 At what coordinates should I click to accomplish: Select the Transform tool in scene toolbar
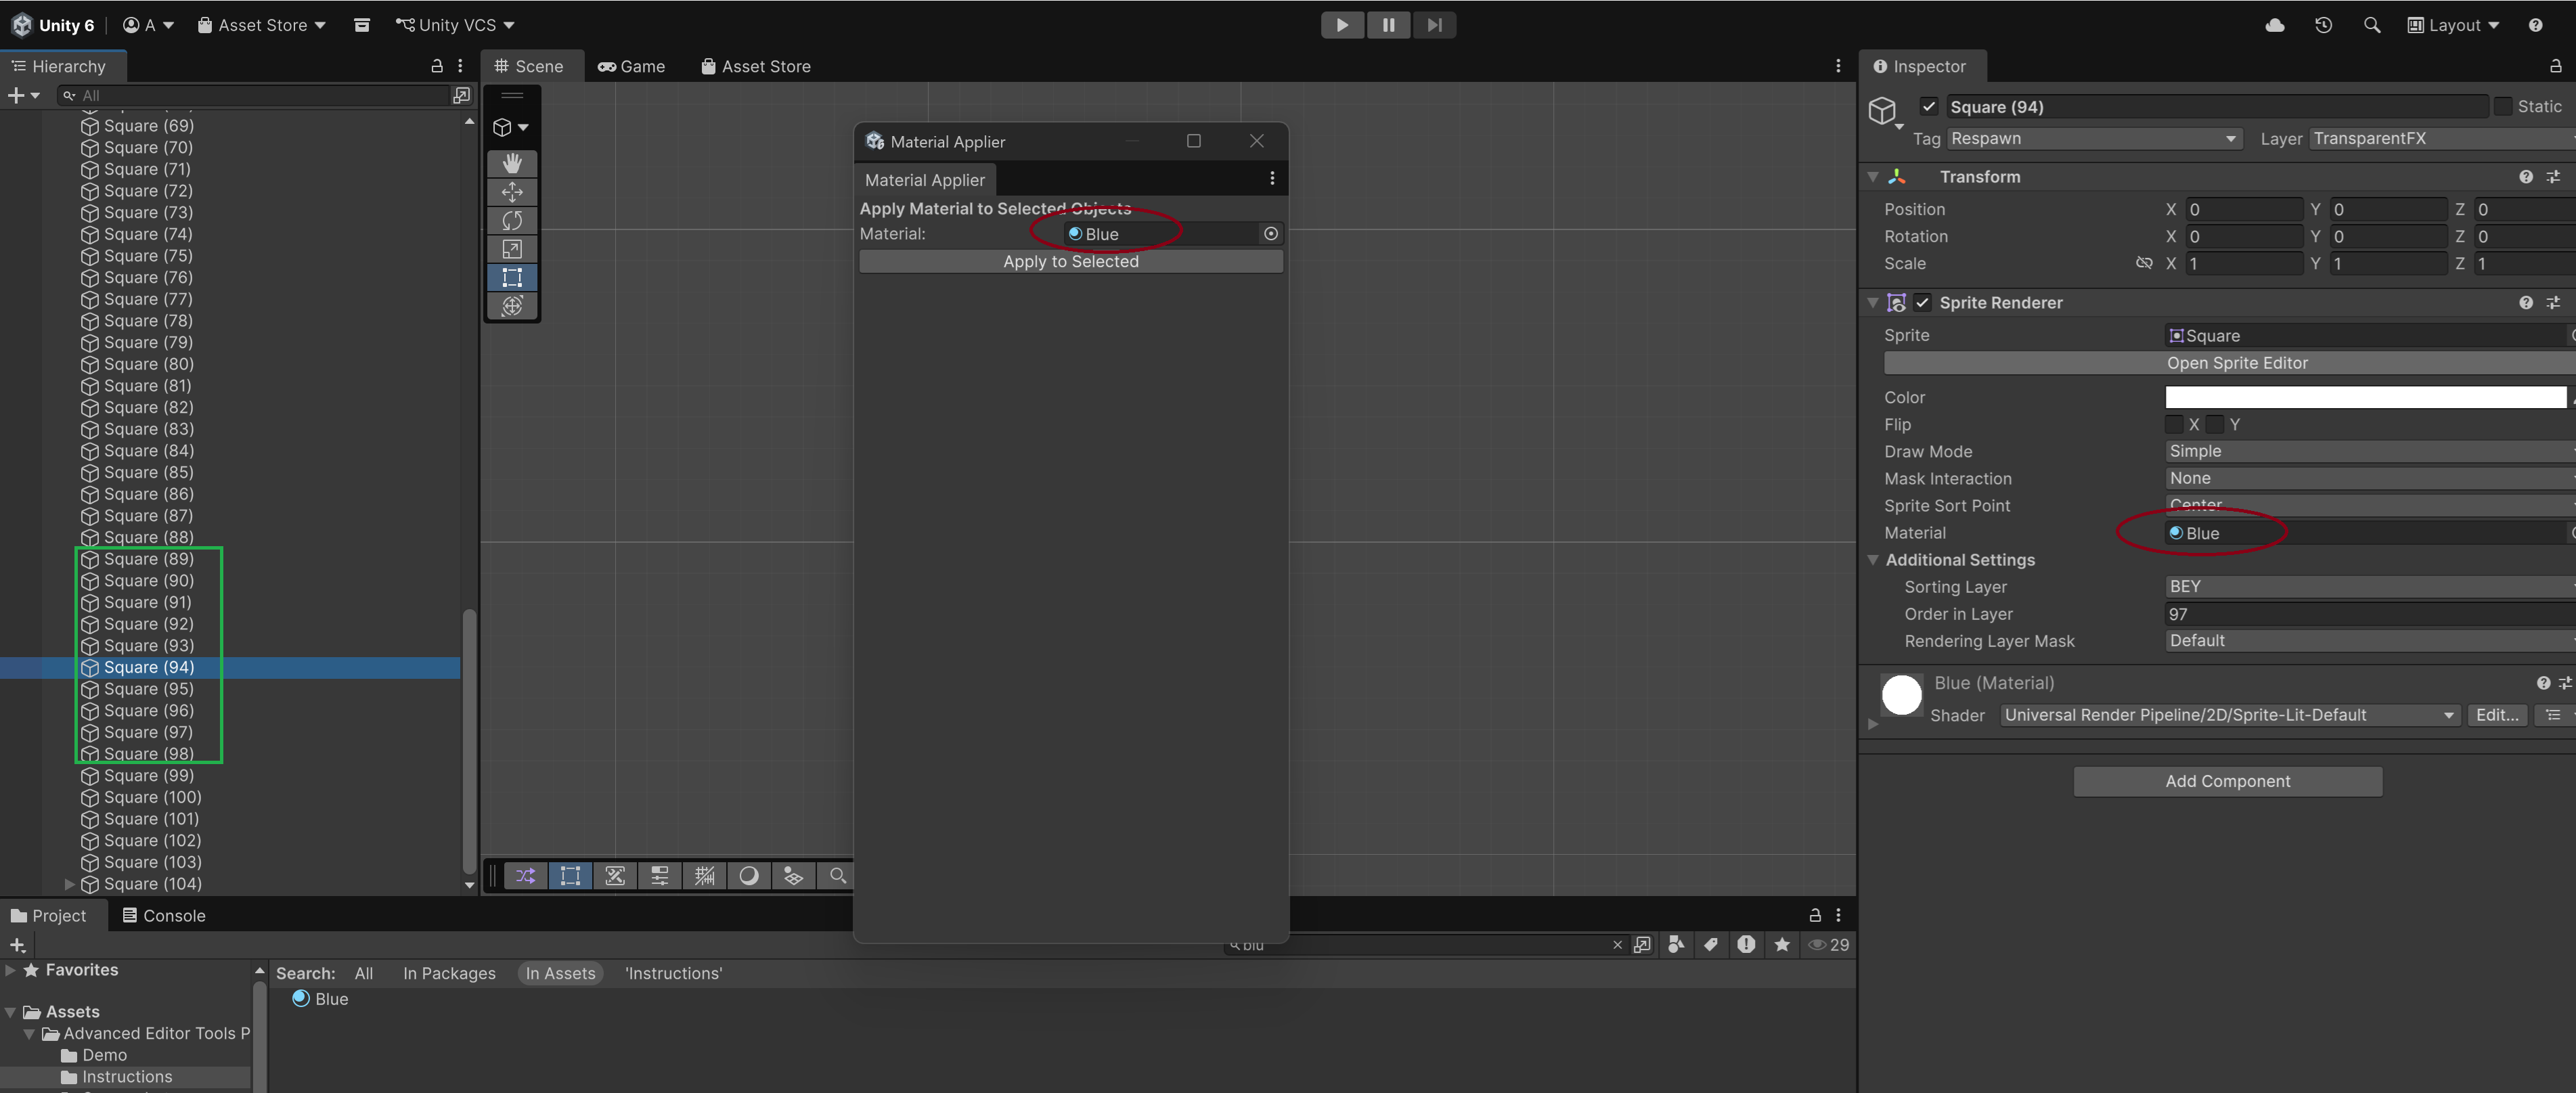click(x=512, y=306)
